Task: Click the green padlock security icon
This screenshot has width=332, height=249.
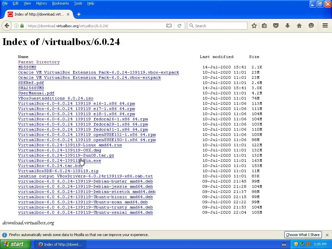Action: coord(22,26)
